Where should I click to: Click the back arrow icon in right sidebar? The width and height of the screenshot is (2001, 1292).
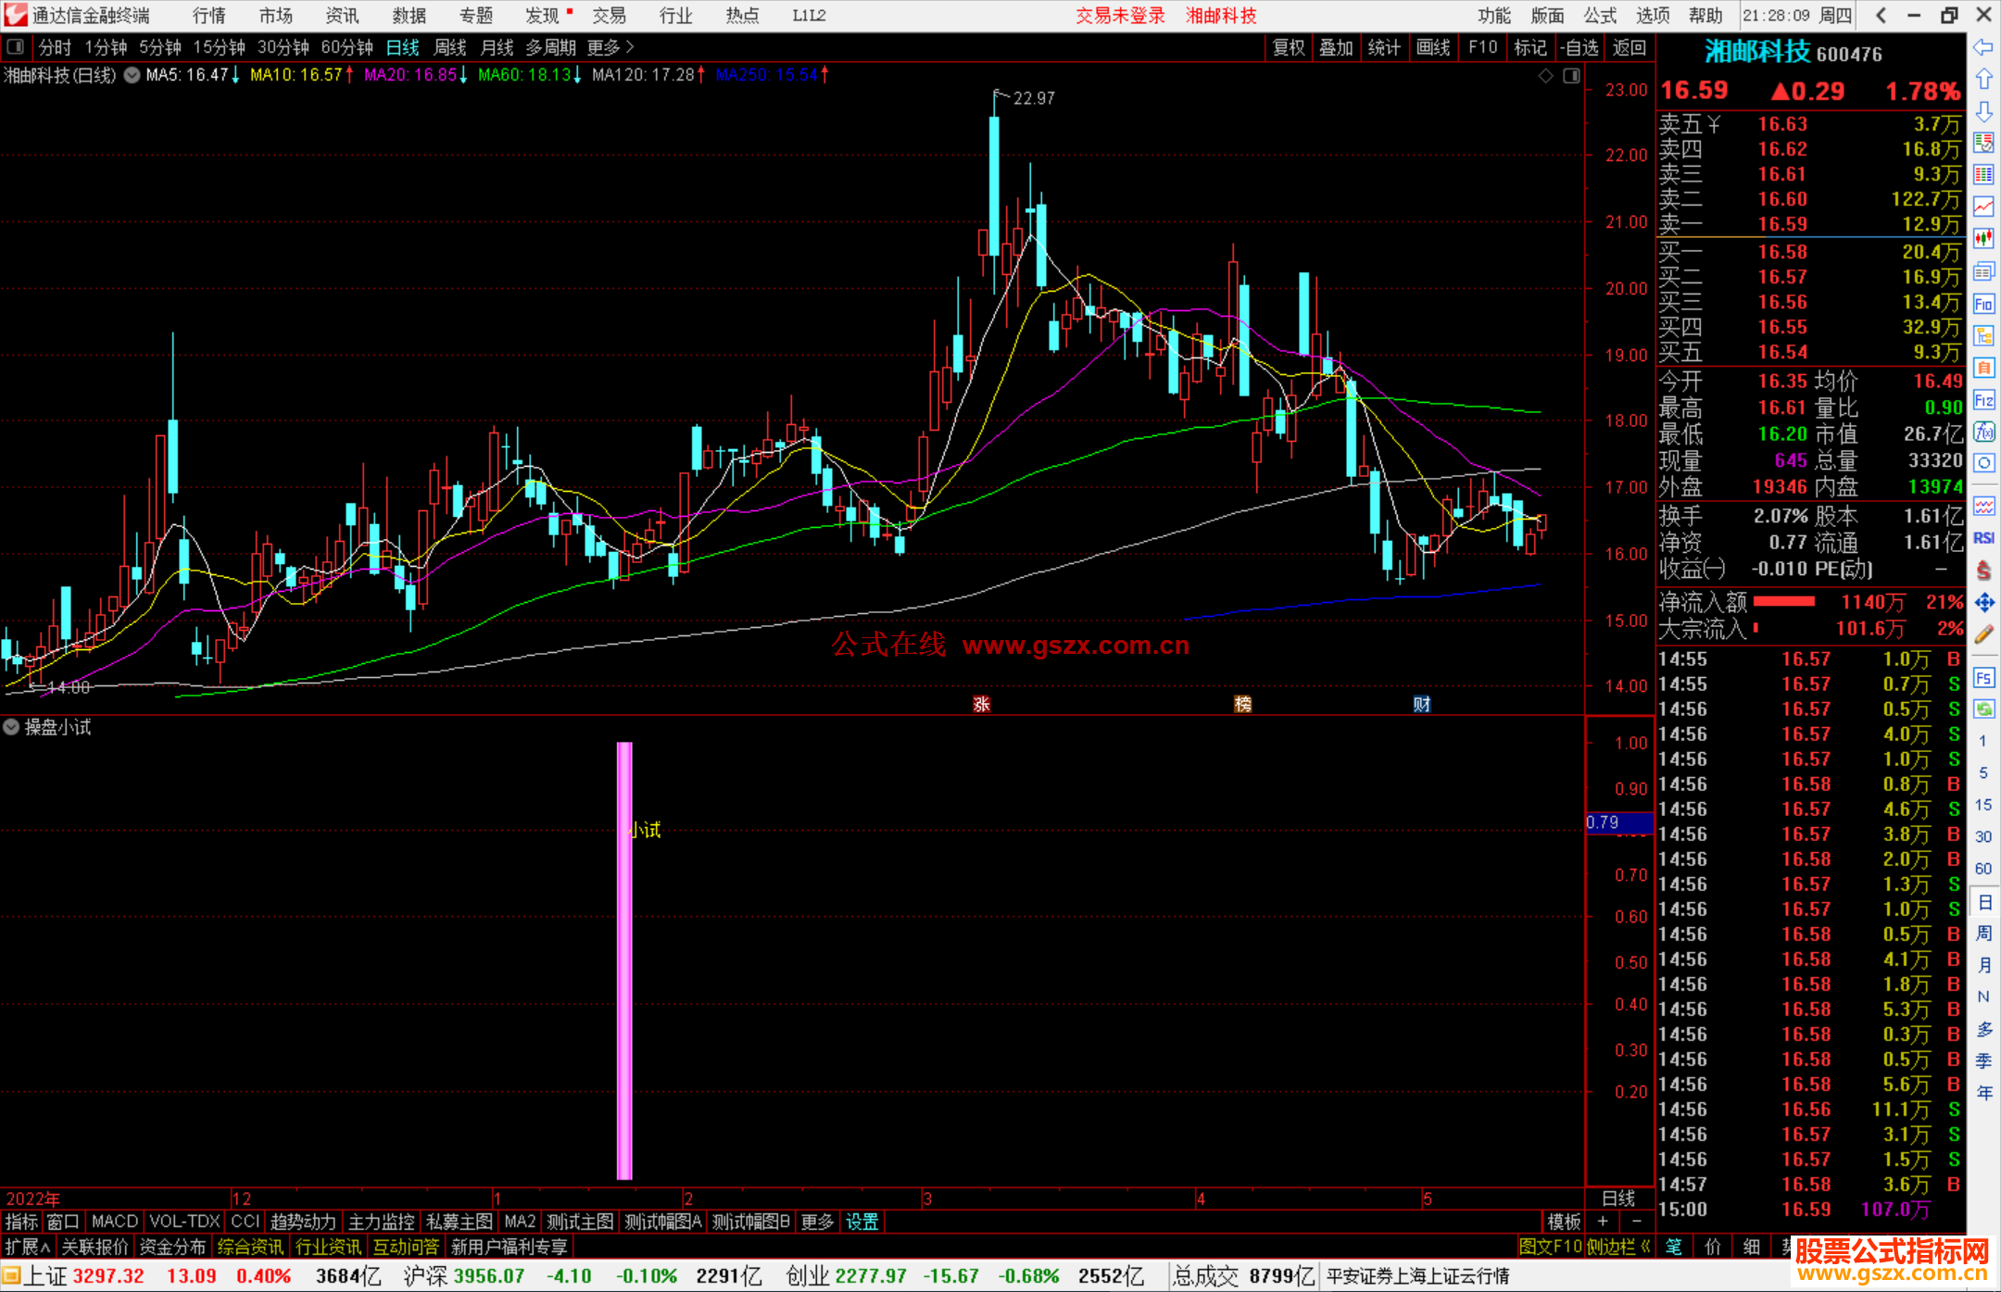coord(1983,47)
